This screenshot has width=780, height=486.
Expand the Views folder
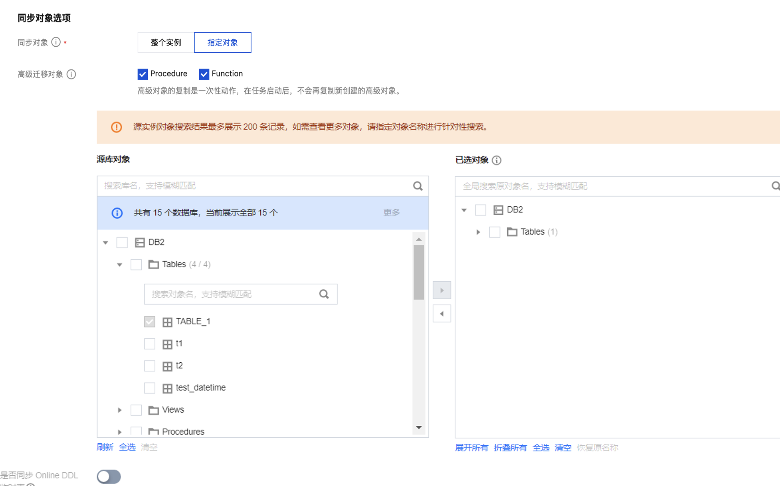[x=119, y=410]
